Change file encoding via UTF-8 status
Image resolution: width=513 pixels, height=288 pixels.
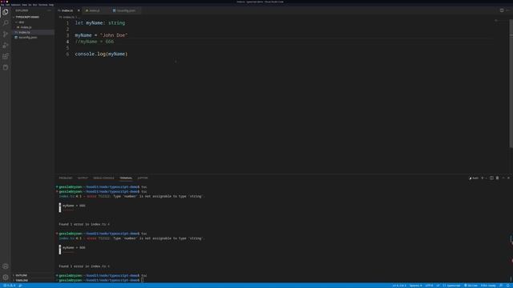tap(430, 286)
